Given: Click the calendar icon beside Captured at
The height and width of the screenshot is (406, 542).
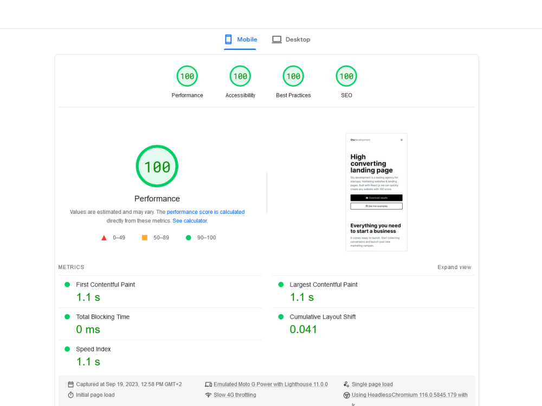Looking at the screenshot, I should coord(71,384).
